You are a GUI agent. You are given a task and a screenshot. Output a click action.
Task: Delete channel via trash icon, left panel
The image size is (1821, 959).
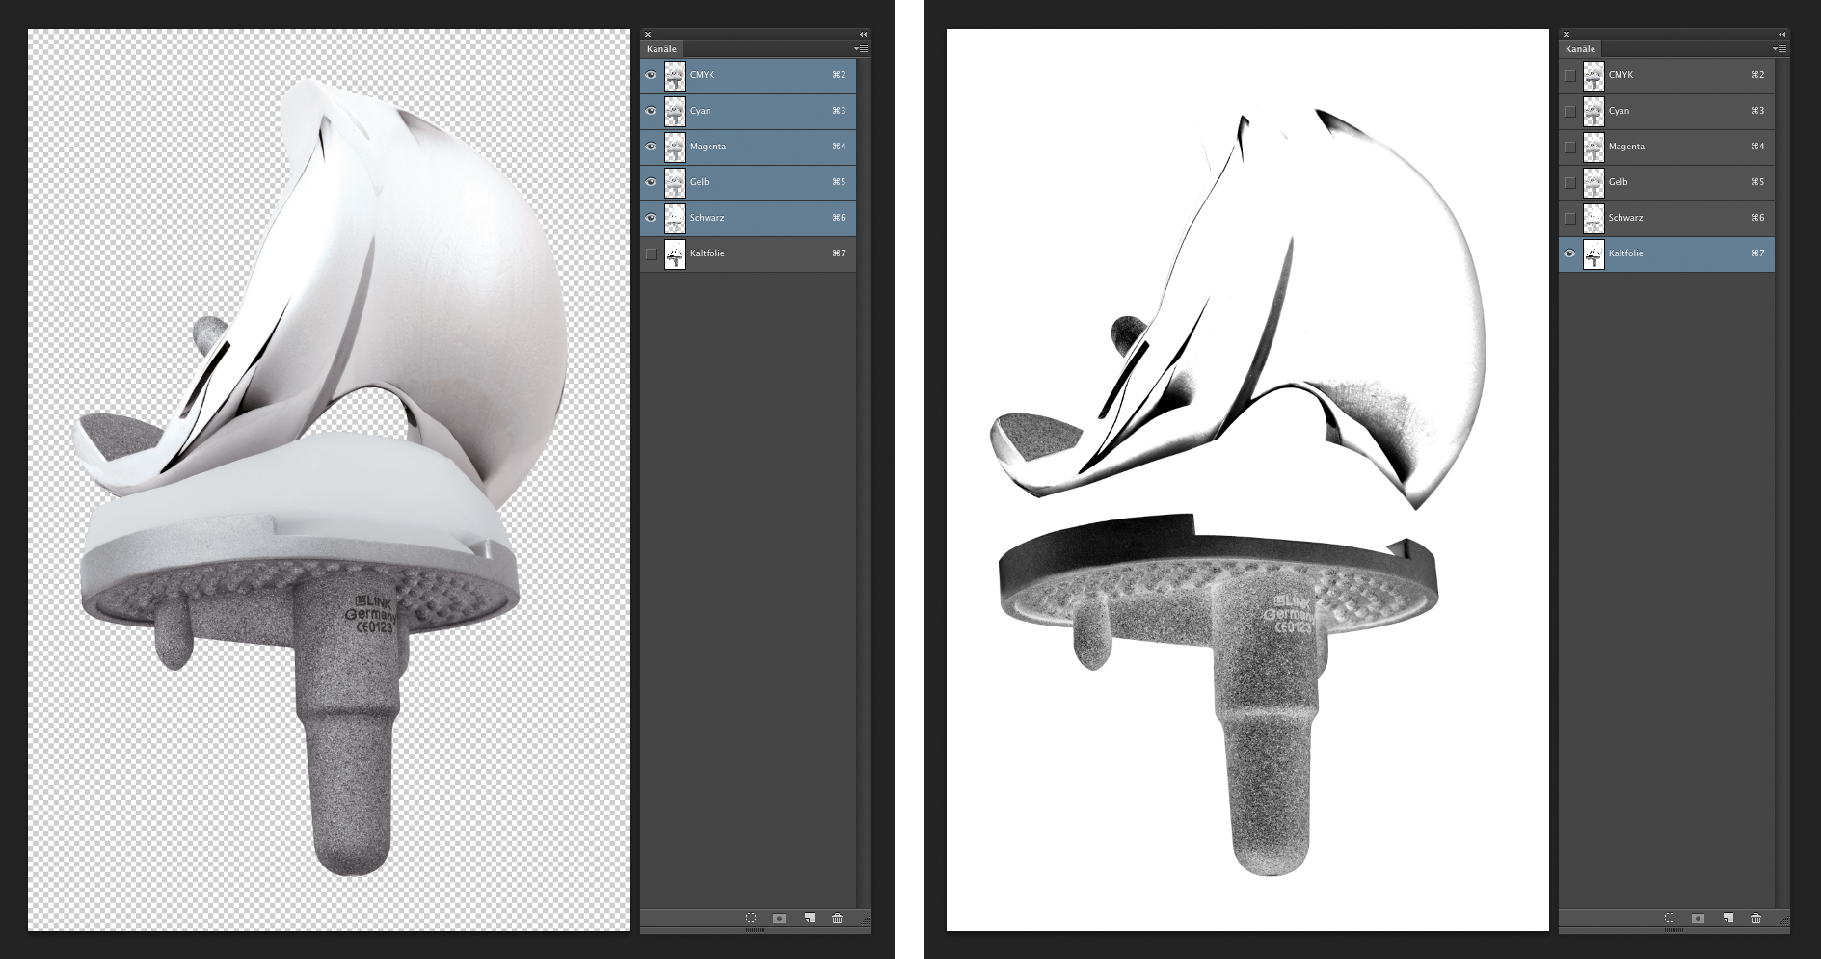click(837, 919)
